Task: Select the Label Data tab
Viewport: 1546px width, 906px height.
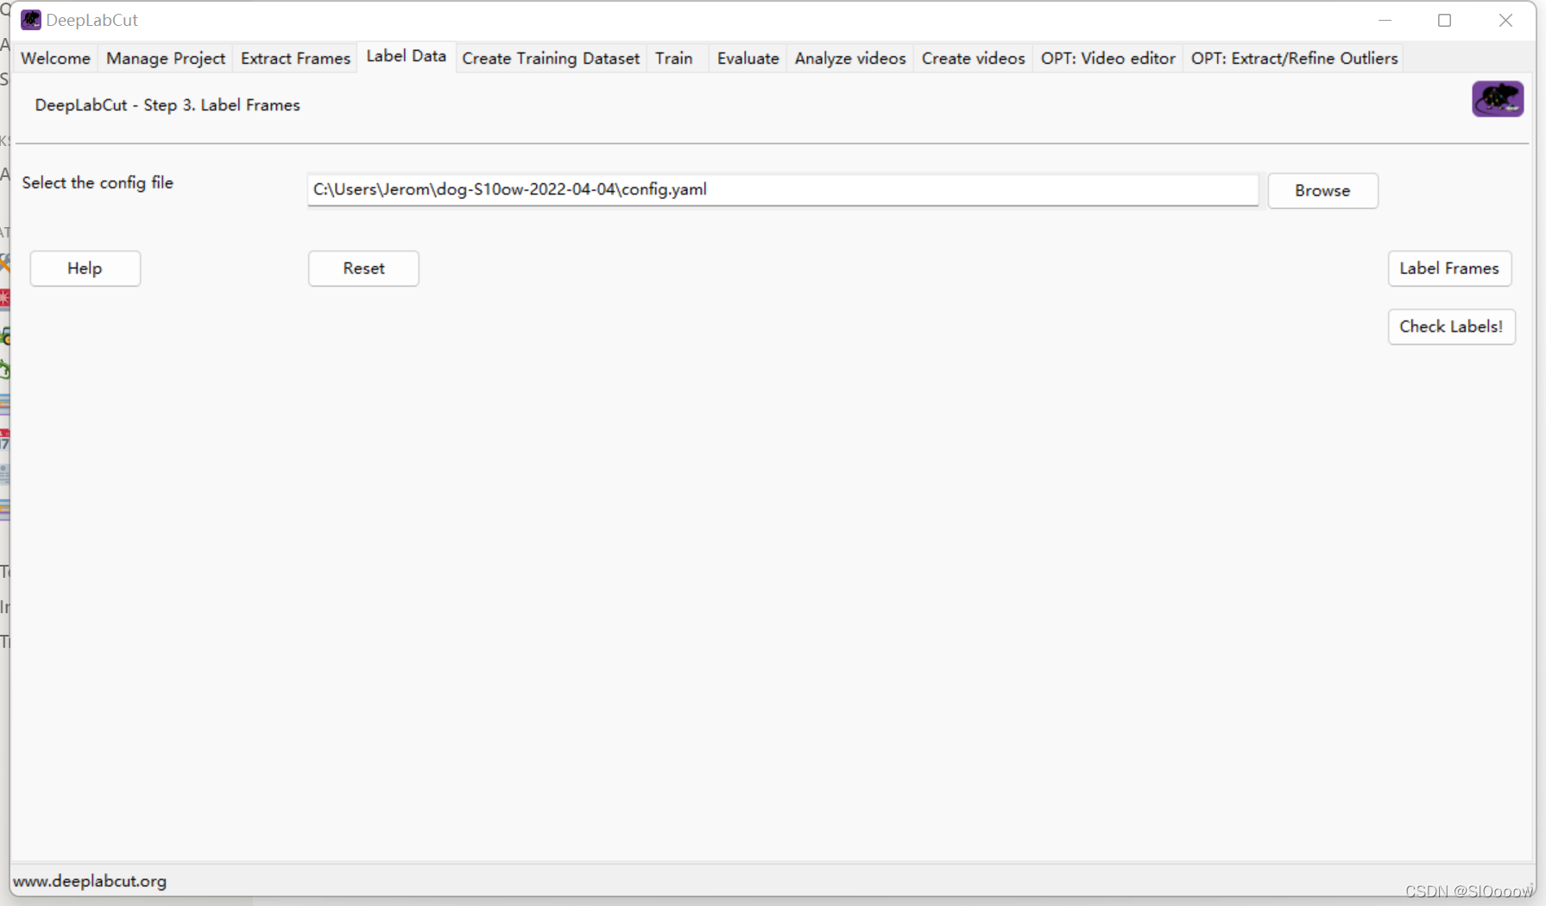Action: (406, 56)
